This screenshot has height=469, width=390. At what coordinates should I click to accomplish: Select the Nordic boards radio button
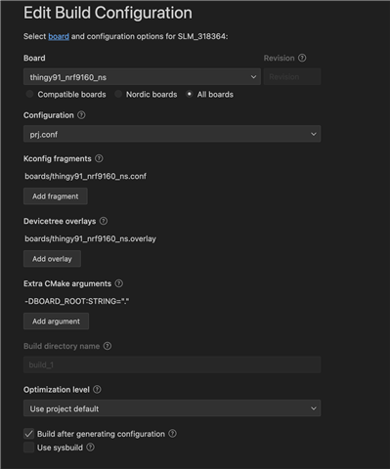[118, 94]
